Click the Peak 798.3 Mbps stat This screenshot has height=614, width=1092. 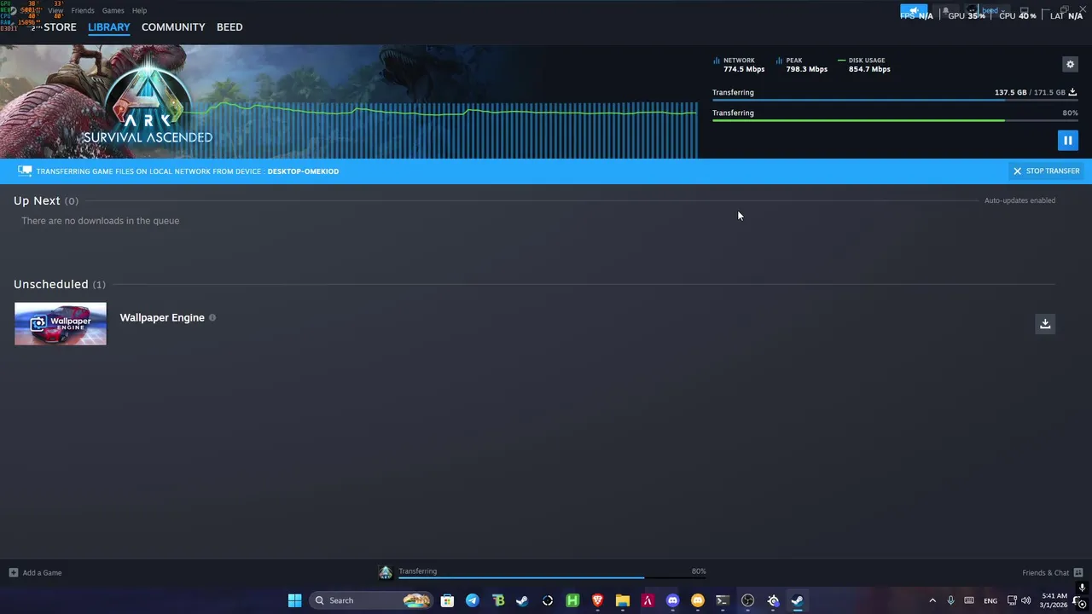[802, 65]
